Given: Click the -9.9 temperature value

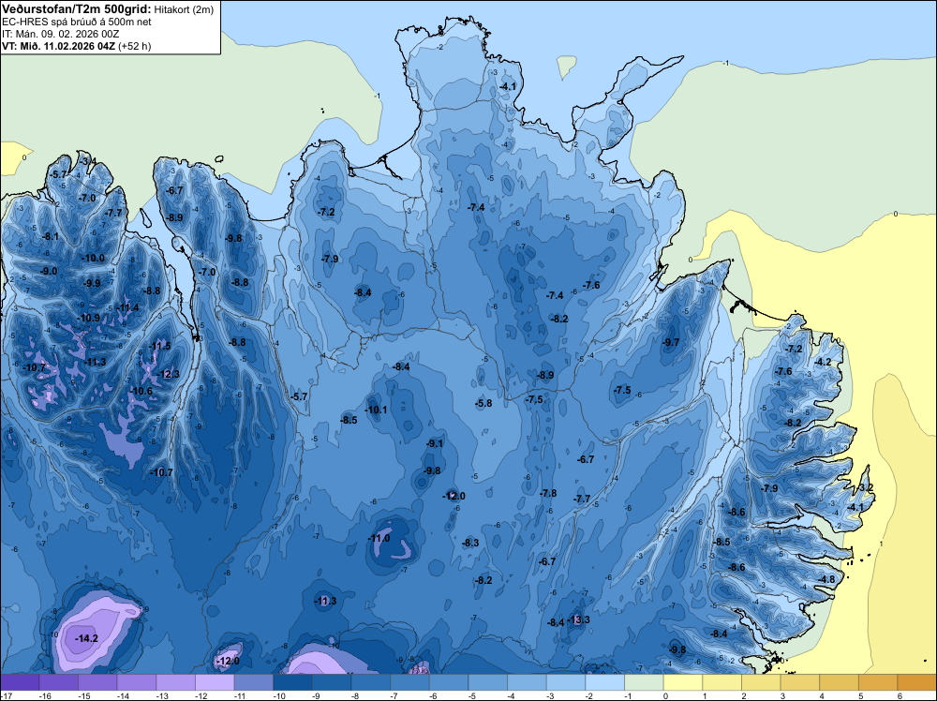Looking at the screenshot, I should tap(92, 283).
